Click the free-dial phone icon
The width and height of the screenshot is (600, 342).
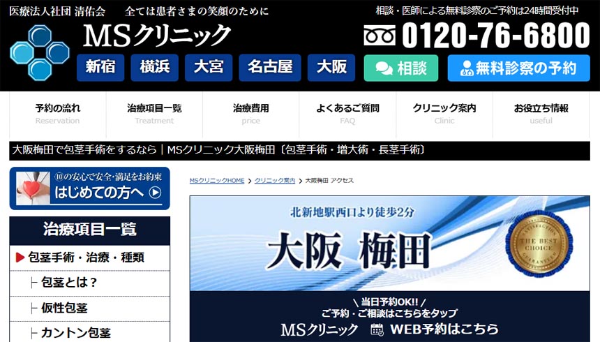(x=380, y=36)
